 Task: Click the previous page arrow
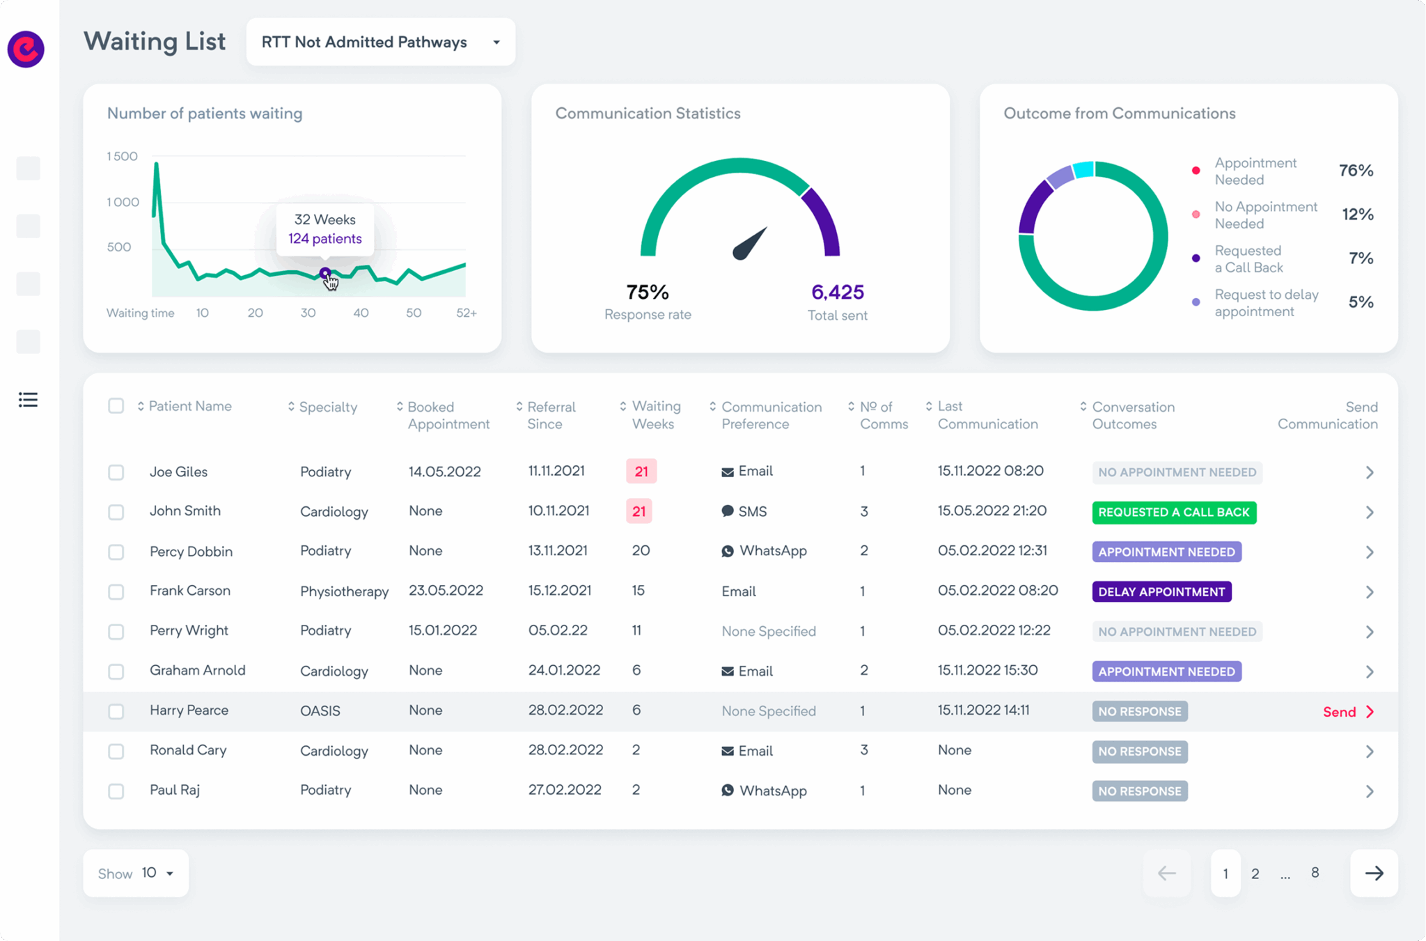click(1167, 873)
